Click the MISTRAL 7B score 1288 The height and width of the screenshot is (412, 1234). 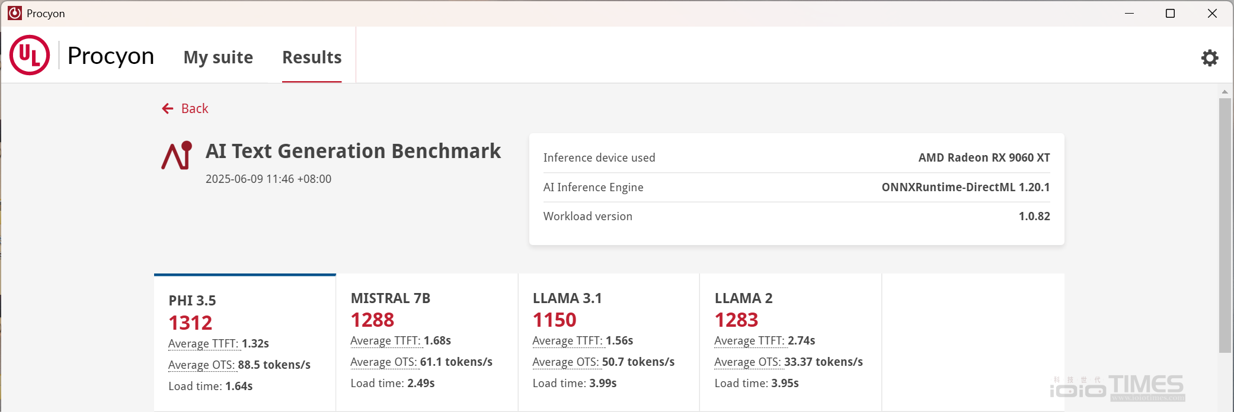tap(372, 320)
